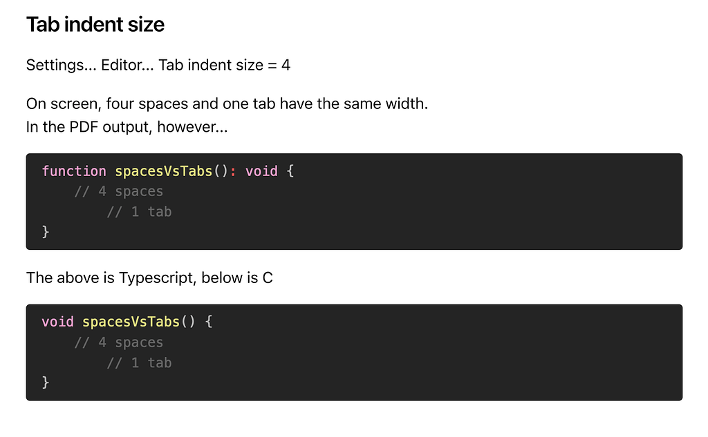
Task: Click the "Settings... Editor..." paragraph line
Action: pyautogui.click(x=158, y=66)
